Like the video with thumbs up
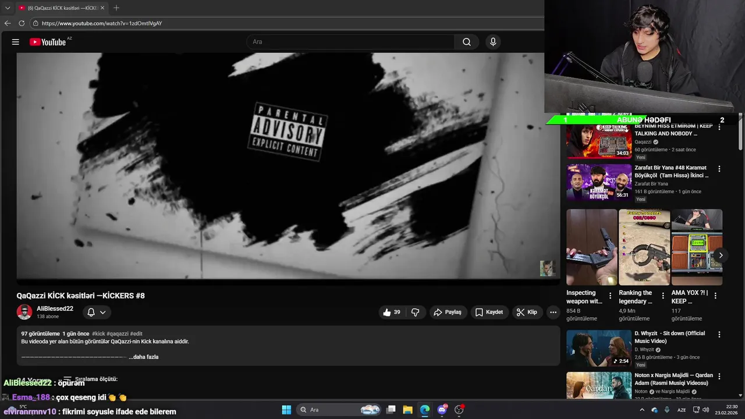745x419 pixels. pyautogui.click(x=392, y=312)
